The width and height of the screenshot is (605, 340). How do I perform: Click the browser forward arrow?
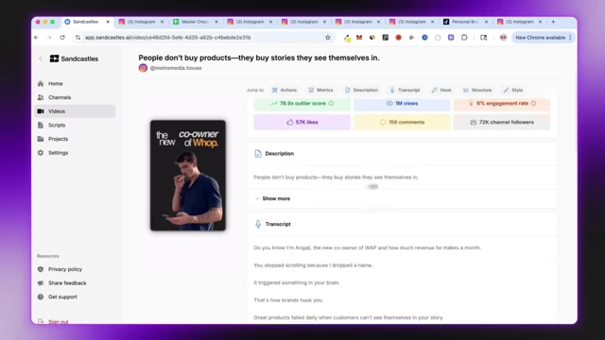(49, 38)
